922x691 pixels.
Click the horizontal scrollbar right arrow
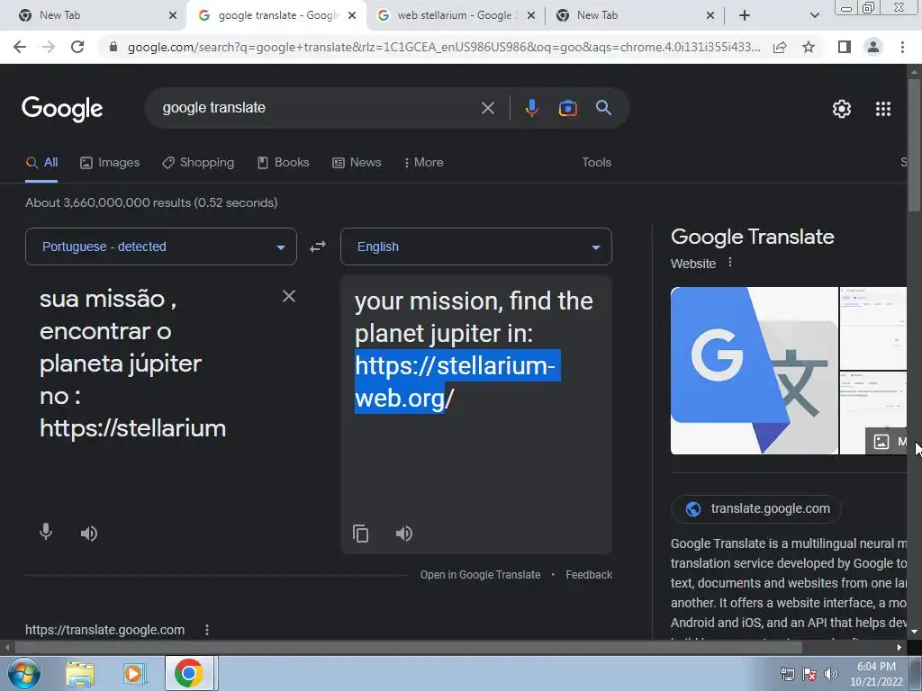[x=899, y=648]
